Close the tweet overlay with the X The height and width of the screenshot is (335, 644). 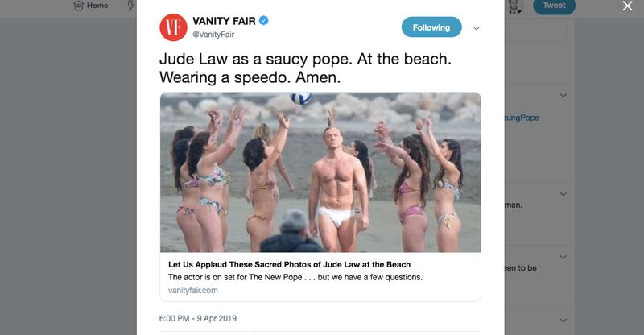(627, 6)
